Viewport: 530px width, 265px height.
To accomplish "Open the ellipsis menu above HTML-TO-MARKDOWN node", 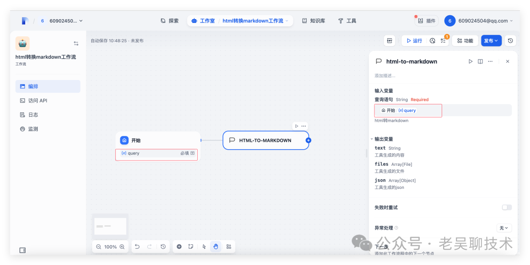I will (304, 126).
